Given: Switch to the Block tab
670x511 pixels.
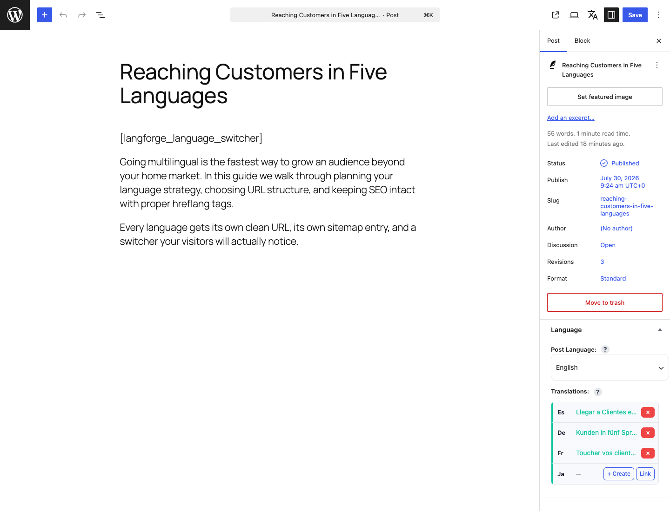Looking at the screenshot, I should click(582, 41).
